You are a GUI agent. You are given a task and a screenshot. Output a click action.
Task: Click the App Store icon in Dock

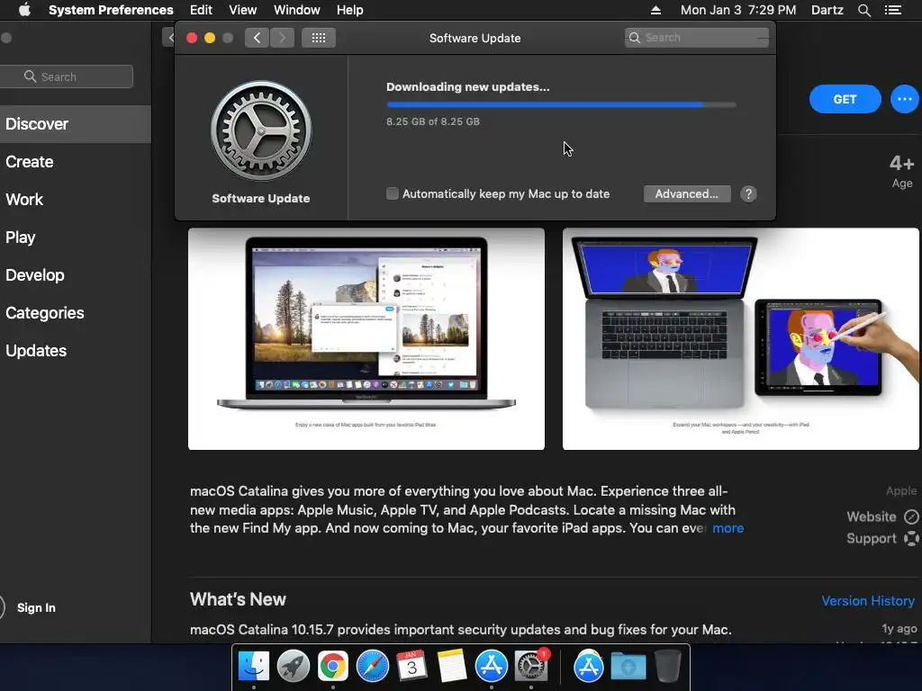point(491,667)
